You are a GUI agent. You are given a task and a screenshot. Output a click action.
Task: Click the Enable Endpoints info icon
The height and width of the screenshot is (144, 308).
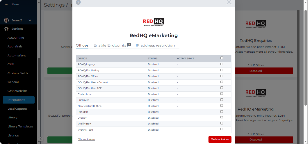(x=129, y=45)
